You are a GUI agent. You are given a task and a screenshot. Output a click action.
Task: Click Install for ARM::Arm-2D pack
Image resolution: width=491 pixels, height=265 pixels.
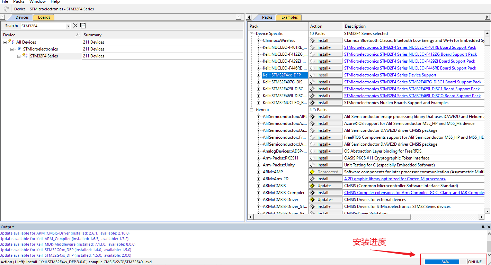[x=325, y=179]
